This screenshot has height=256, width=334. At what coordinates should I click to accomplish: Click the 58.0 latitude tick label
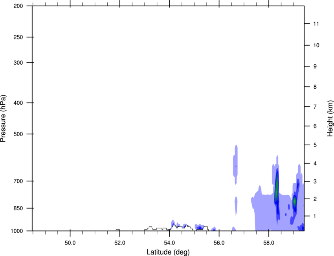(269, 243)
